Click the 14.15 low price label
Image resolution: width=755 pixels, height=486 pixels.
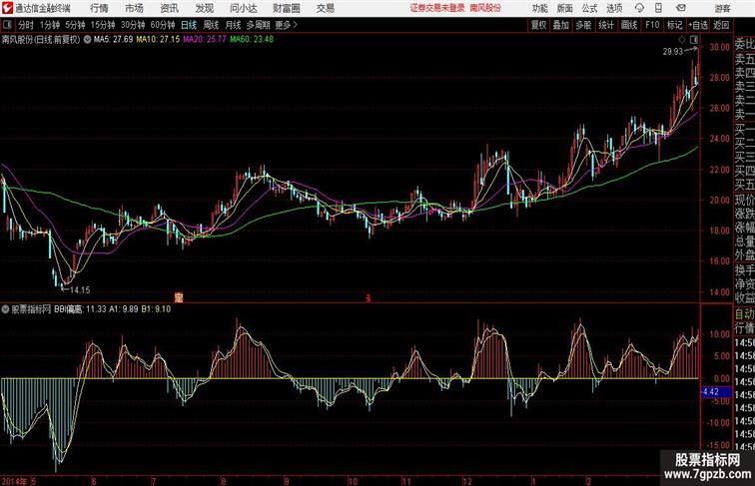point(80,289)
